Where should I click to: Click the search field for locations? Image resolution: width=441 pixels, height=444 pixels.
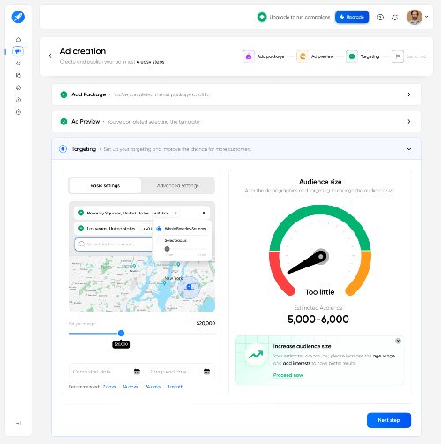coord(114,245)
